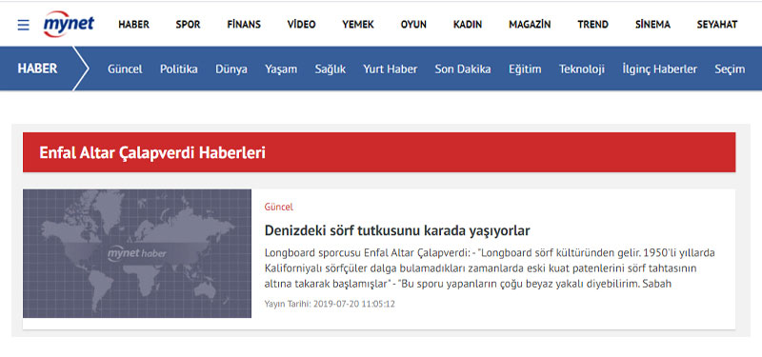This screenshot has height=357, width=762.
Task: Open the TREND section
Action: 592,25
